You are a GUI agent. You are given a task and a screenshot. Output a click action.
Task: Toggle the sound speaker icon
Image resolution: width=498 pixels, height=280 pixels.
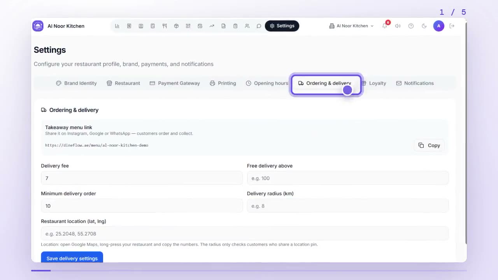pos(398,26)
